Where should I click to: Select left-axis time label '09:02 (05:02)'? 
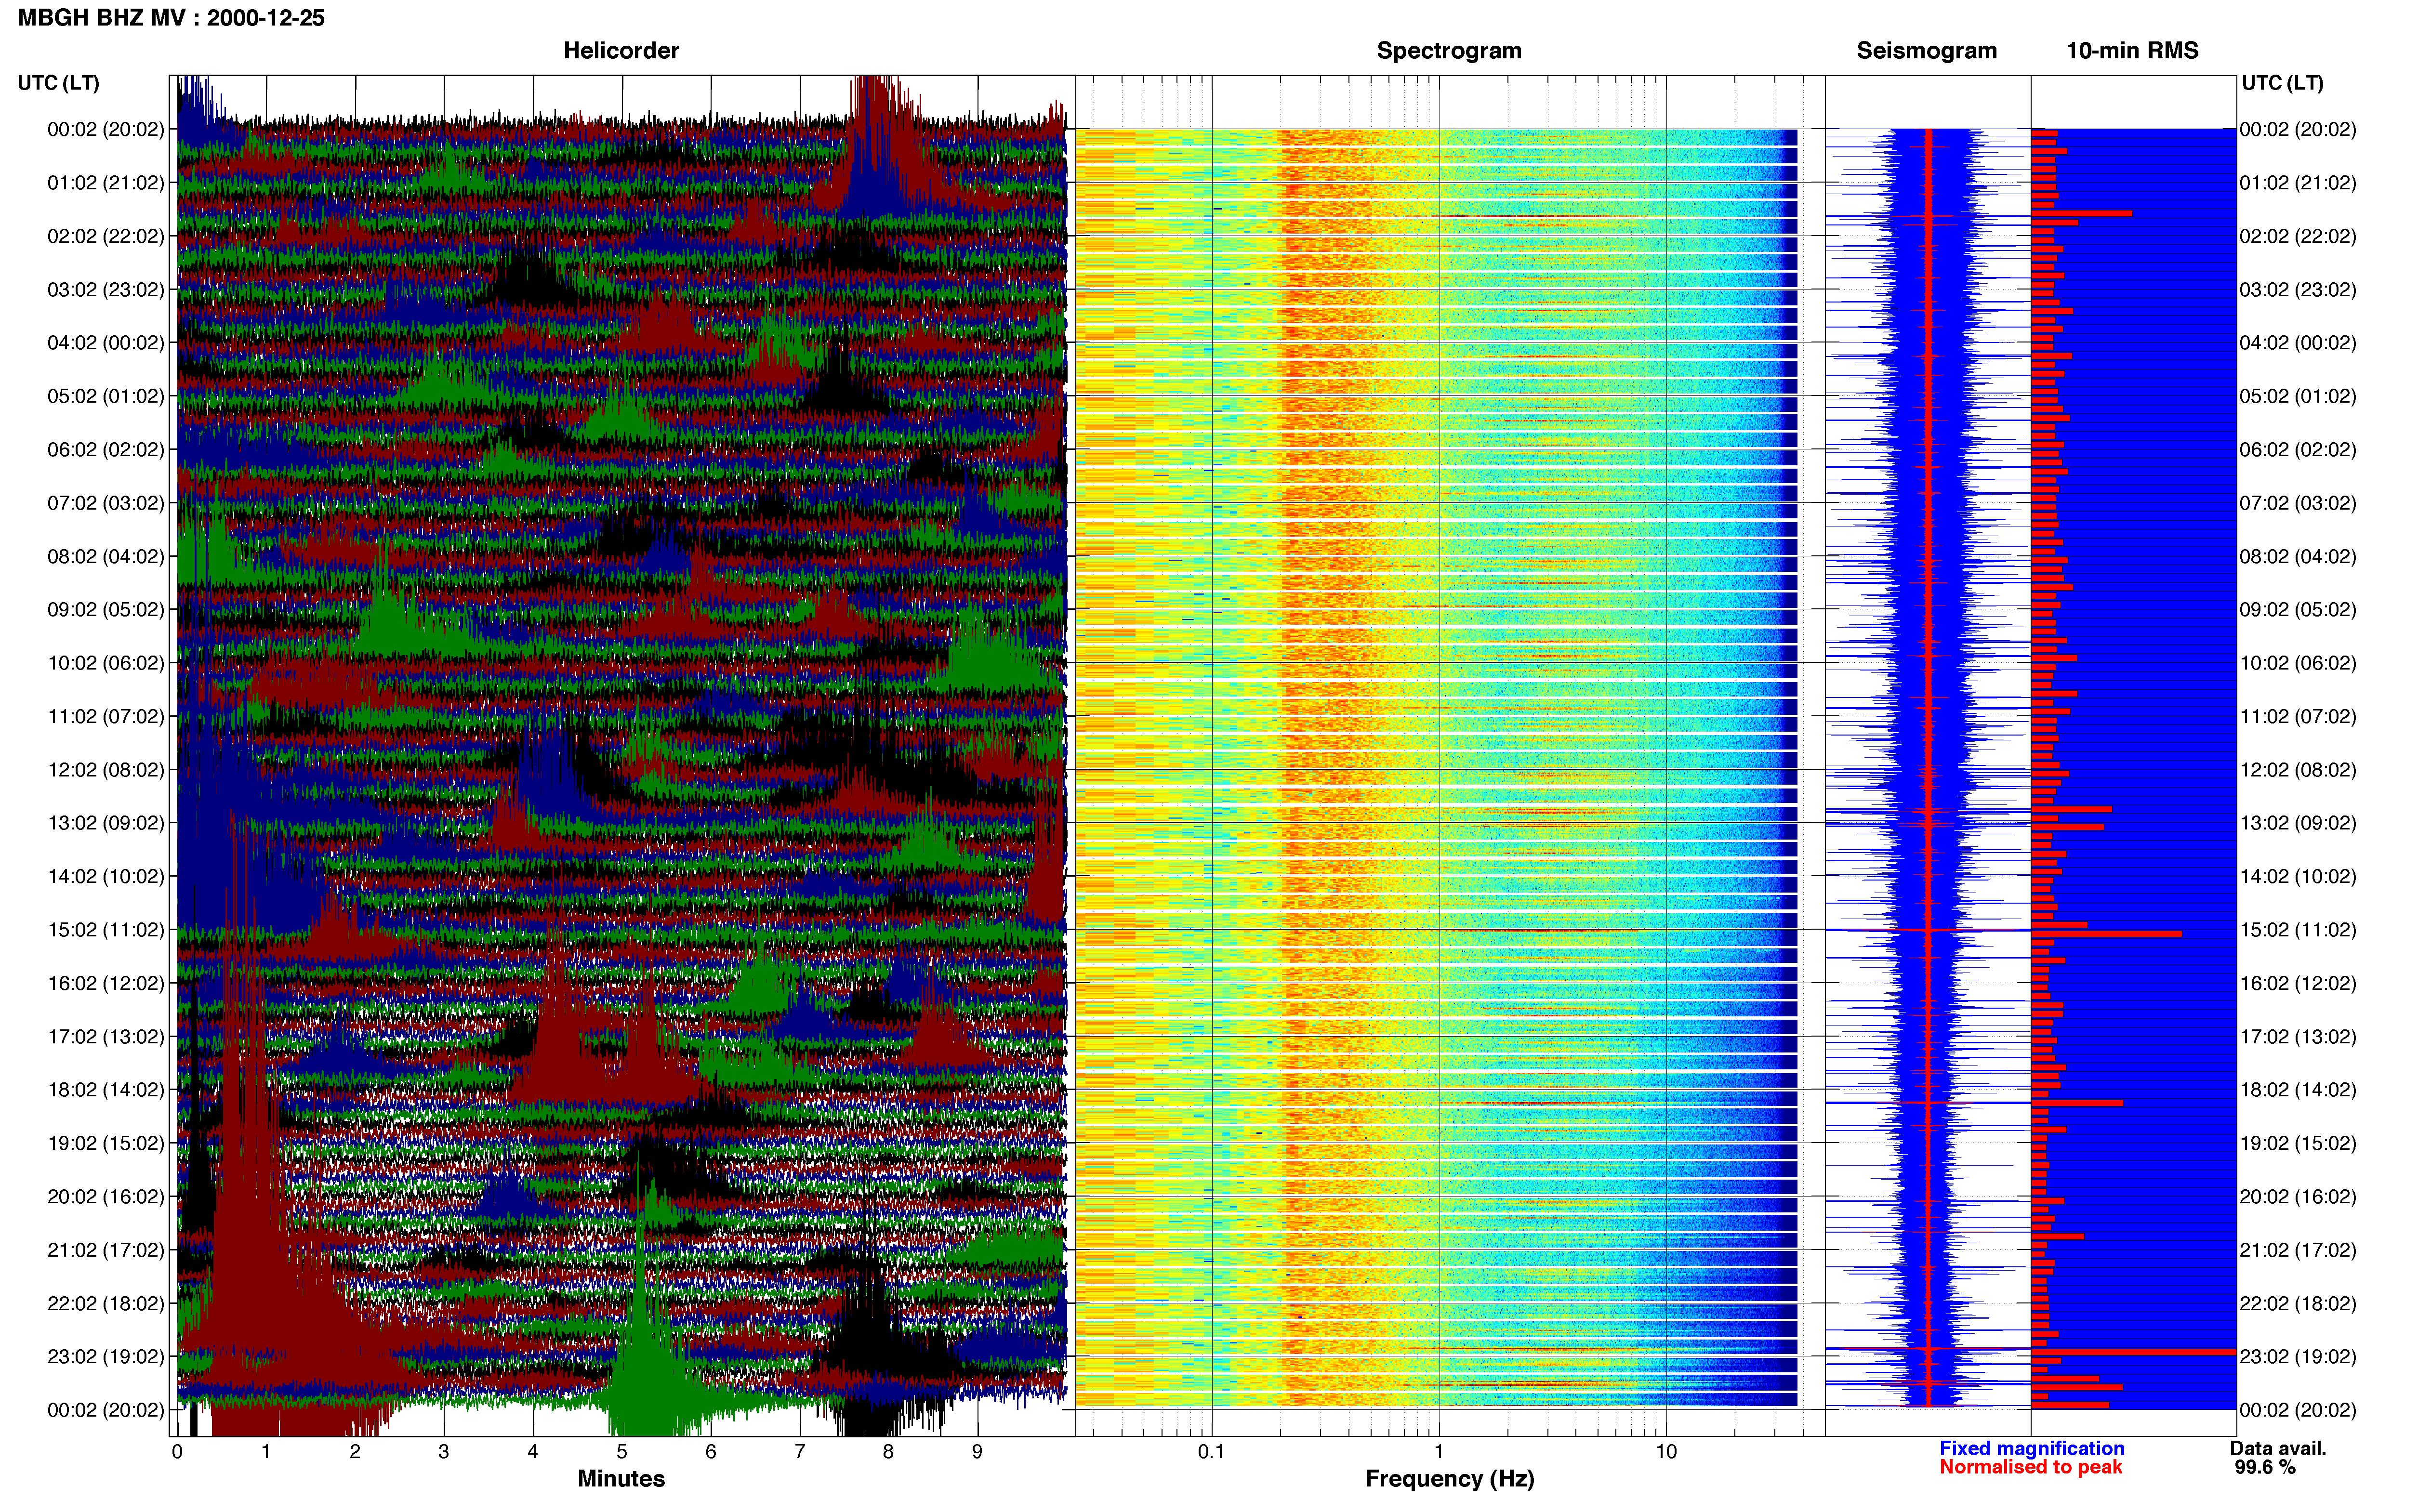point(106,610)
